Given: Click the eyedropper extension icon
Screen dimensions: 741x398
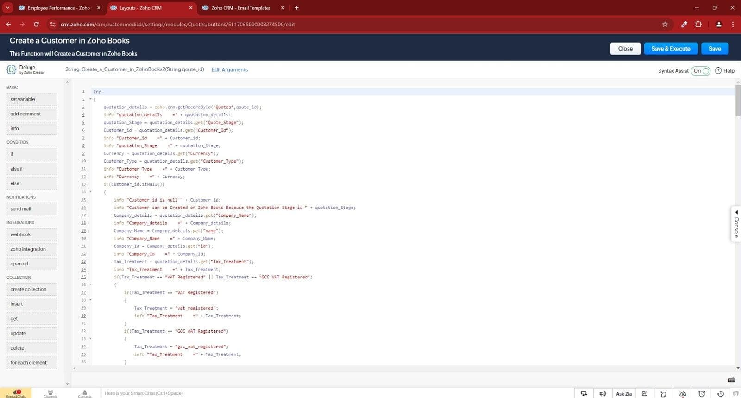Looking at the screenshot, I should coord(684,24).
